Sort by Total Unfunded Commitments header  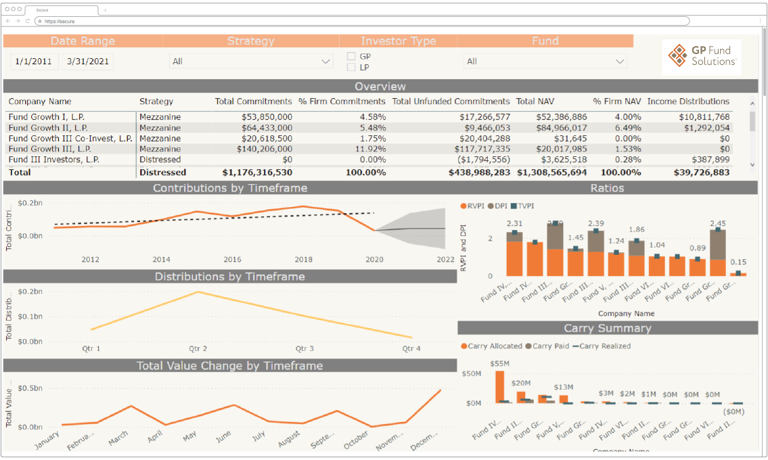point(451,101)
